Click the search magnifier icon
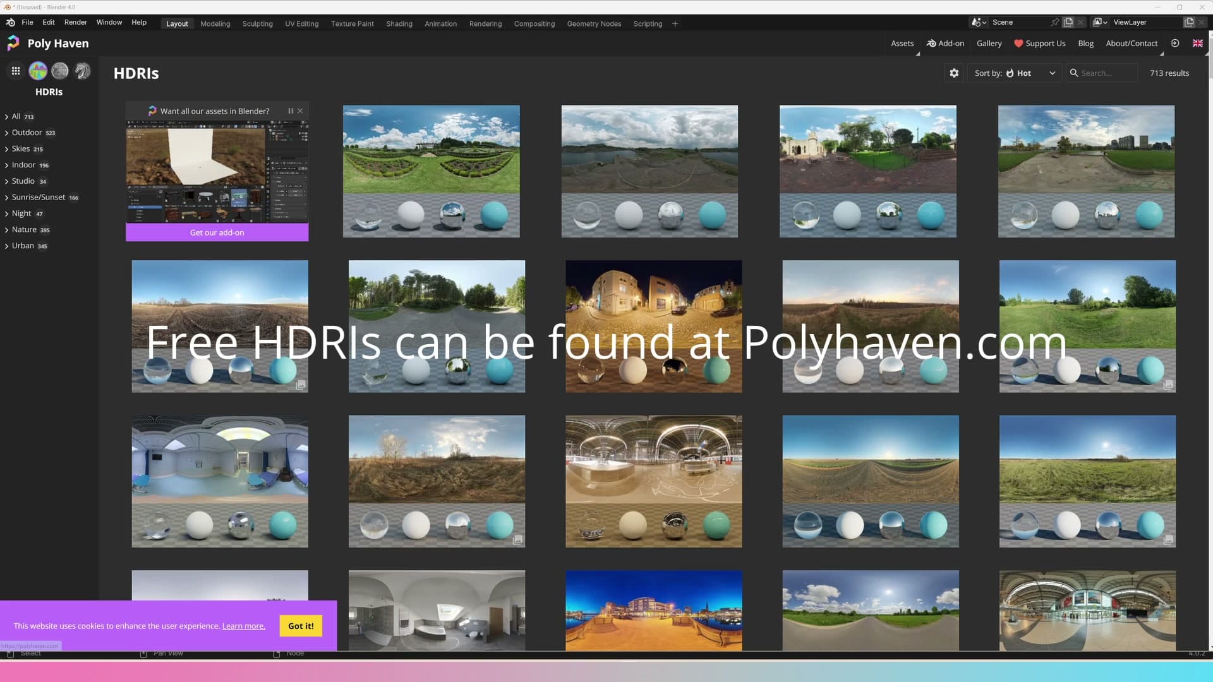Image resolution: width=1213 pixels, height=682 pixels. [1073, 73]
